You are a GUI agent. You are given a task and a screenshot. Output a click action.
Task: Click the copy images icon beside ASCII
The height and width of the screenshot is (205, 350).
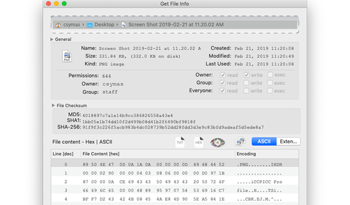[240, 142]
